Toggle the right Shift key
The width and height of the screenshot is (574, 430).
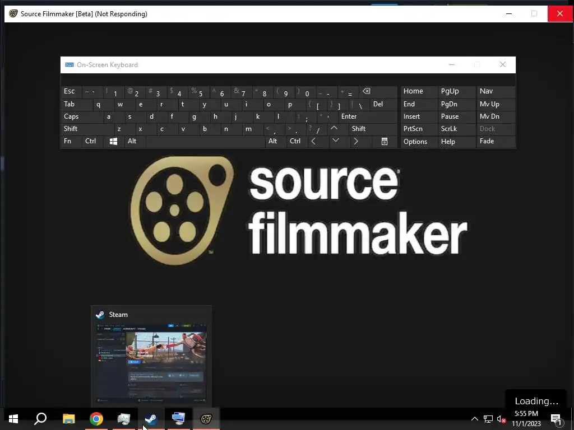coord(373,129)
